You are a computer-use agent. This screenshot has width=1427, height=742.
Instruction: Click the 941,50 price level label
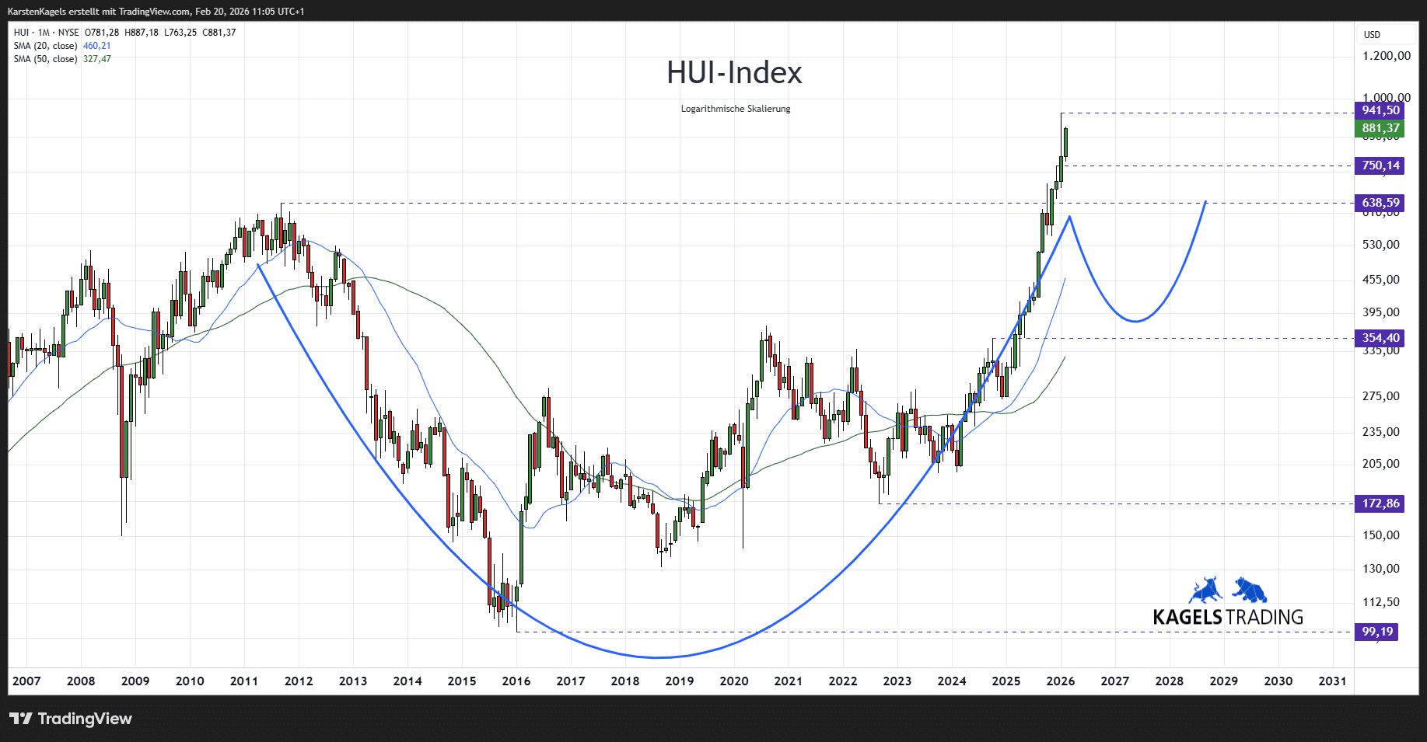(x=1379, y=110)
